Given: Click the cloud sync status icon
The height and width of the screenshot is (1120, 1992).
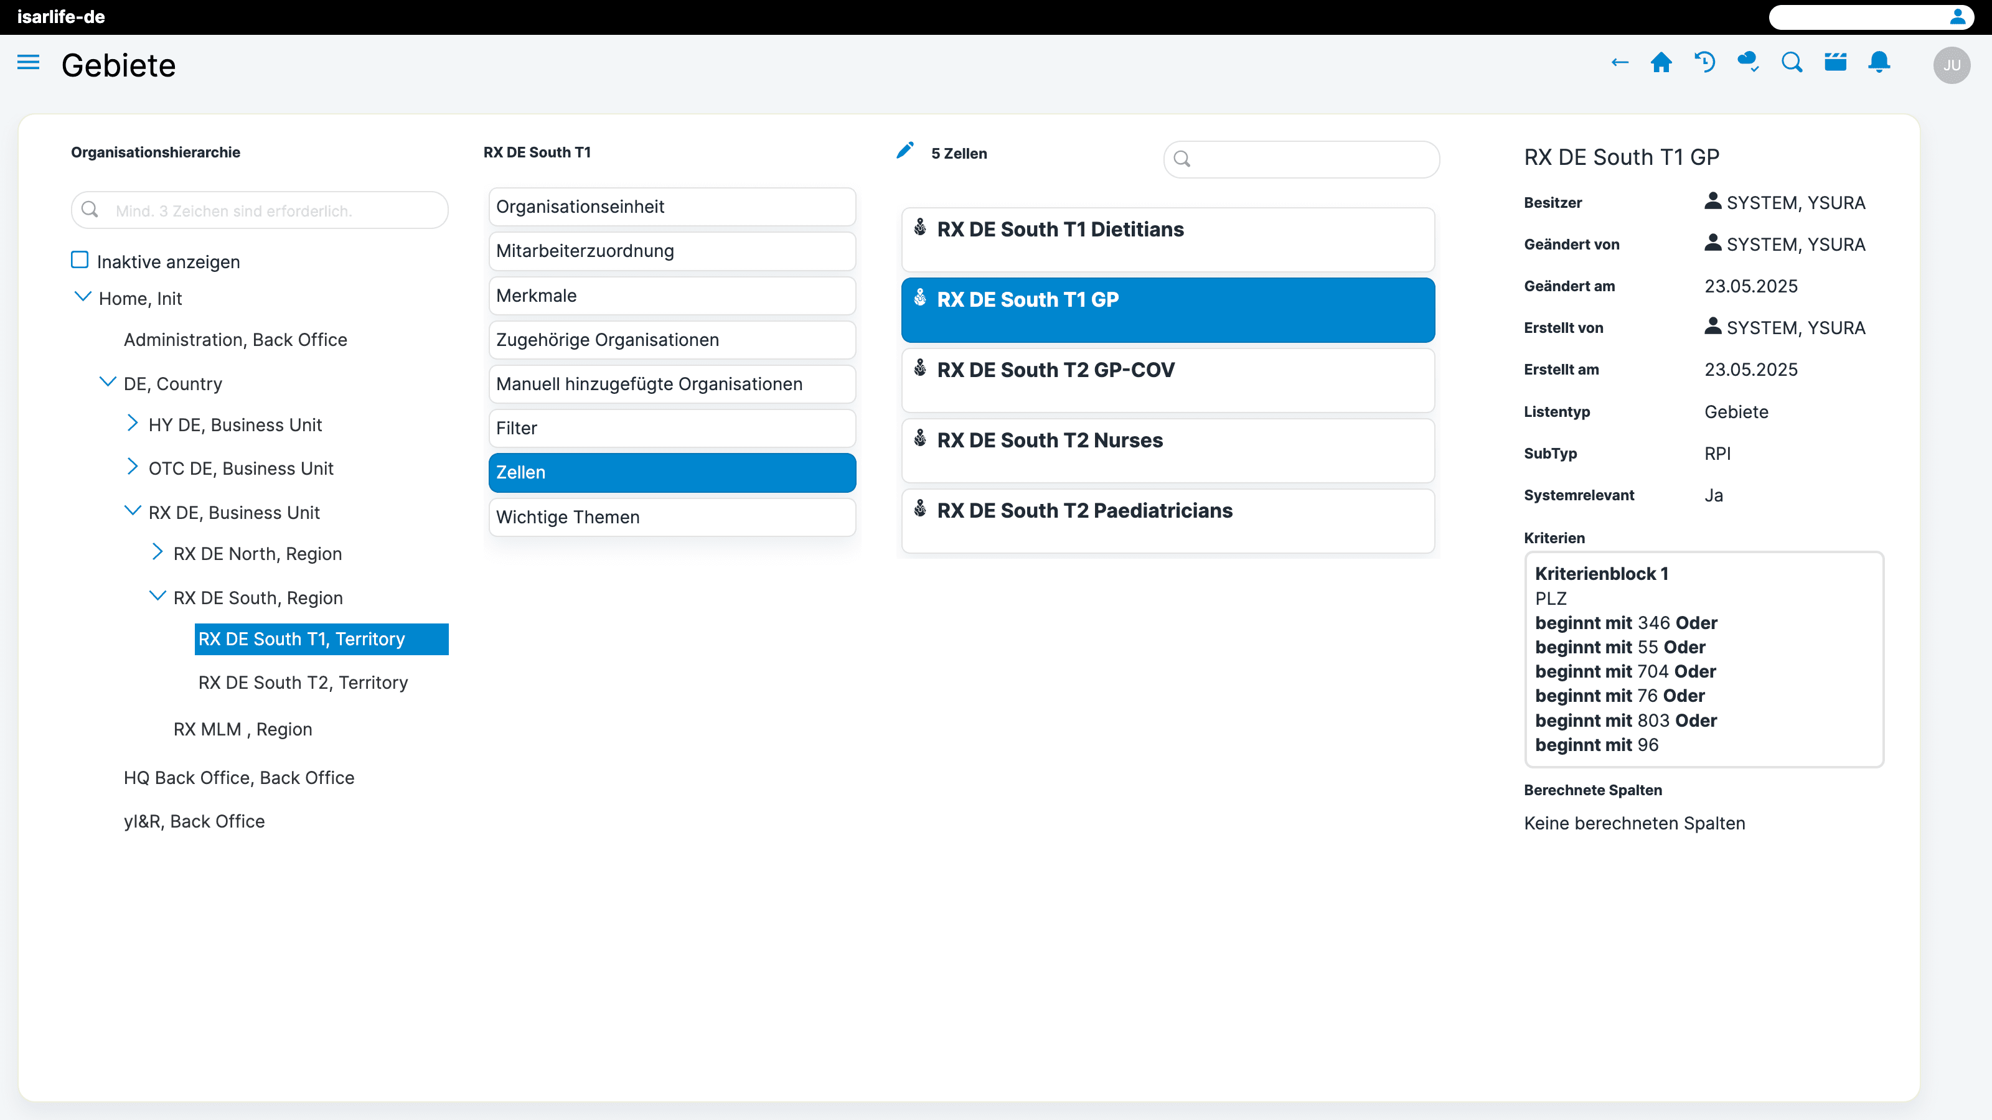Looking at the screenshot, I should click(1747, 63).
